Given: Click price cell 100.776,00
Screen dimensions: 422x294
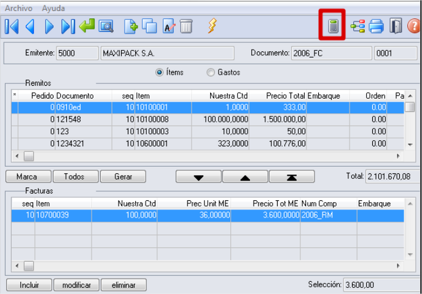Looking at the screenshot, I should coord(278,143).
